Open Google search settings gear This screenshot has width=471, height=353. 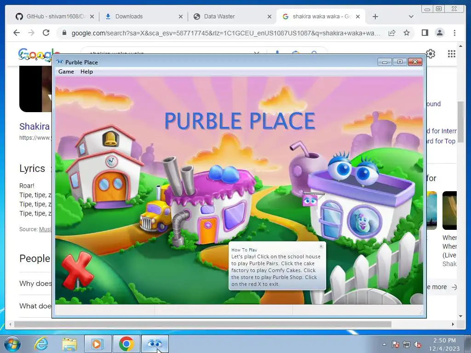pyautogui.click(x=431, y=54)
